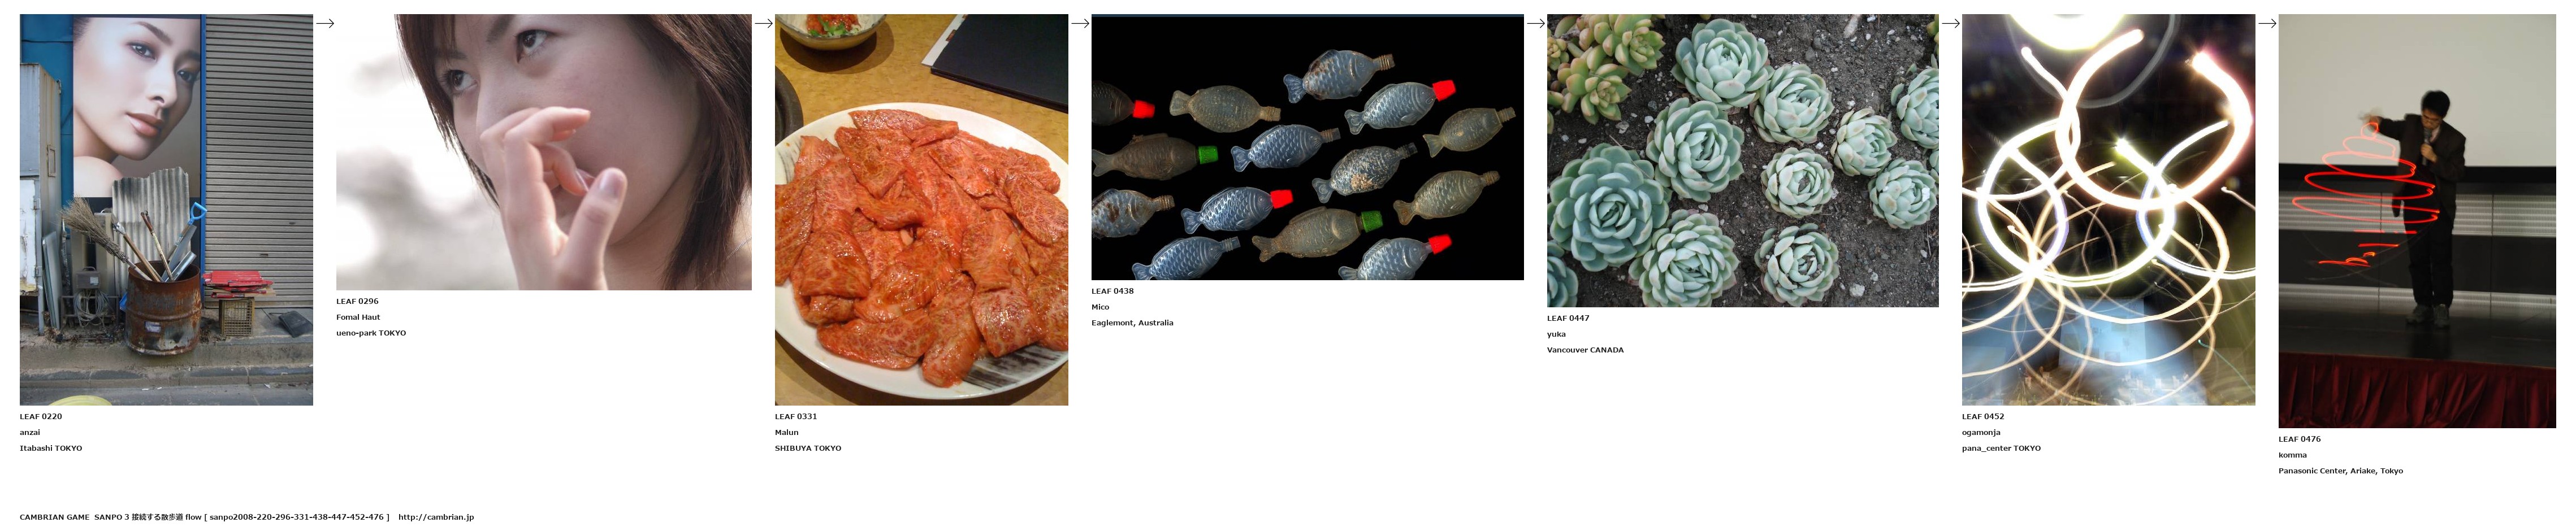
Task: Open the fish soy bottles photo
Action: click(1307, 147)
